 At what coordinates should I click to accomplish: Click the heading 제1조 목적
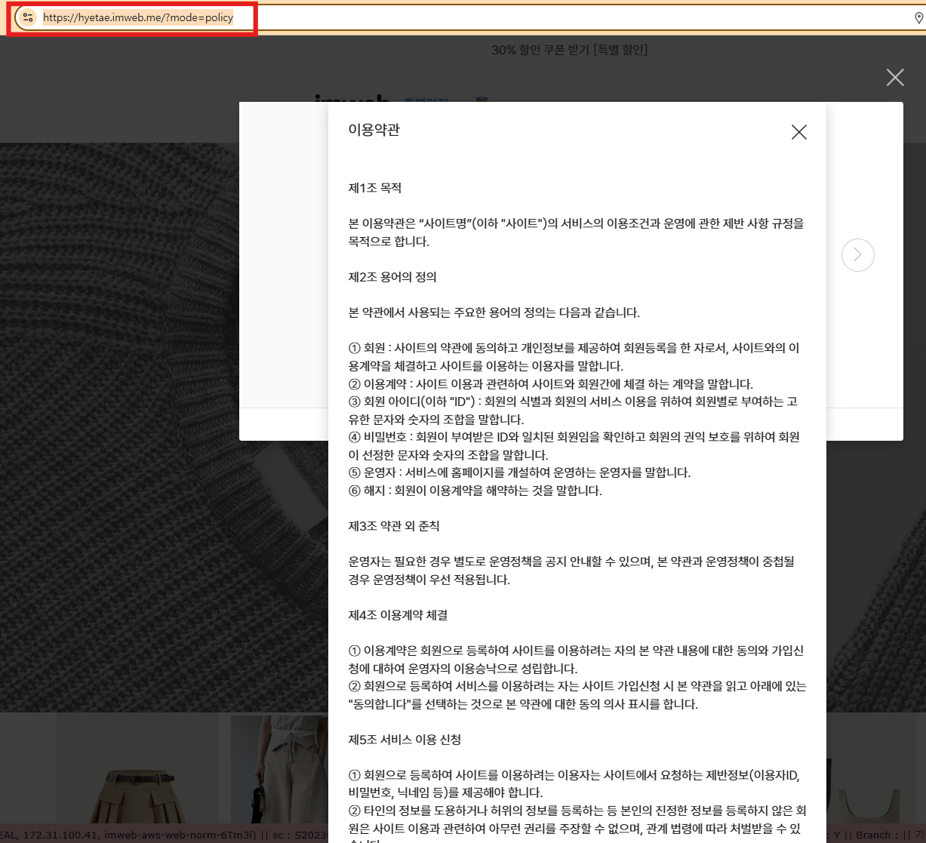pyautogui.click(x=375, y=188)
